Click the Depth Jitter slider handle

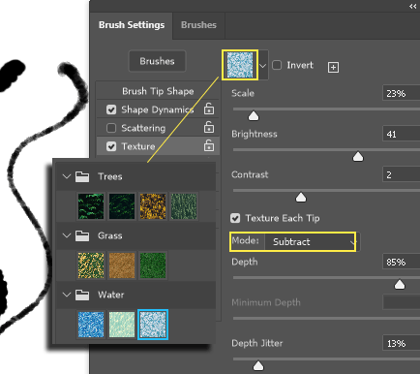pos(258,366)
